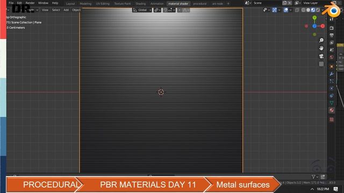Open the Help menu
344x193 pixels.
tap(55, 3)
